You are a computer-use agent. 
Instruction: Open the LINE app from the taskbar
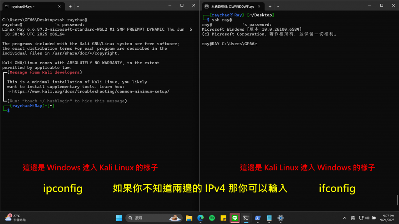pos(235,218)
